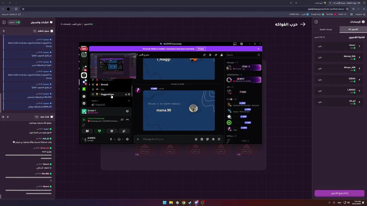Viewport: 367px width, 206px height.
Task: Kick player Minyar_468
Action: click(x=320, y=68)
